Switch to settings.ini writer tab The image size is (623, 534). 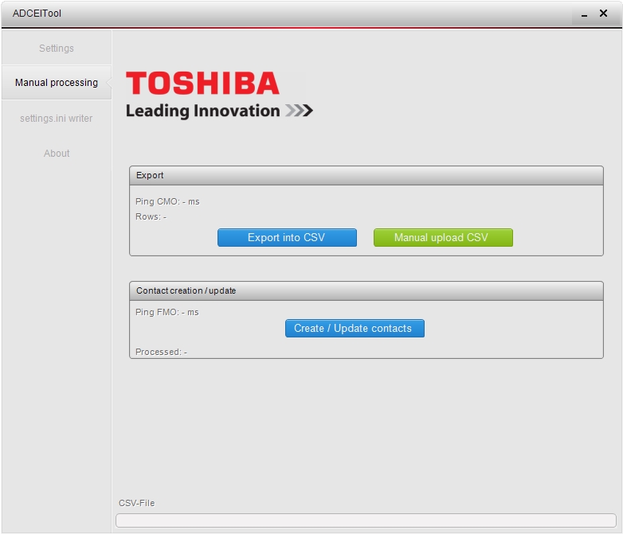click(57, 119)
